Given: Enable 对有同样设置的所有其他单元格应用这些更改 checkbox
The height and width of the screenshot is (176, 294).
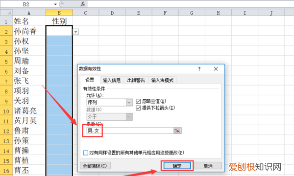Looking at the screenshot, I should pos(85,153).
